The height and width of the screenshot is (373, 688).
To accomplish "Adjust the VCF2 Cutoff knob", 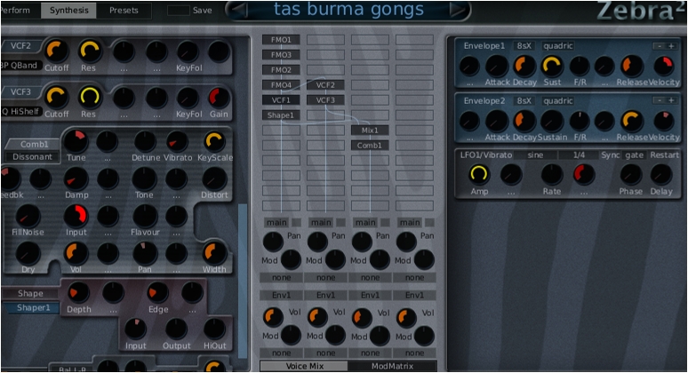I will (57, 51).
